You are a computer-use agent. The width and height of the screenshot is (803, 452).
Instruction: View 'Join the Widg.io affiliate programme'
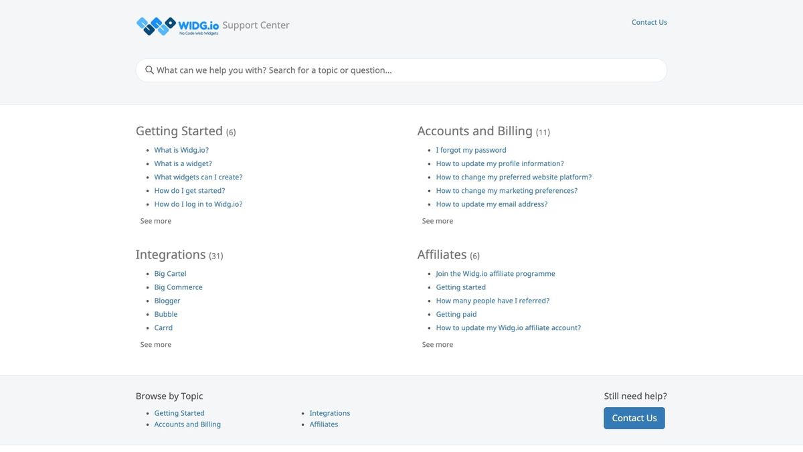[495, 273]
